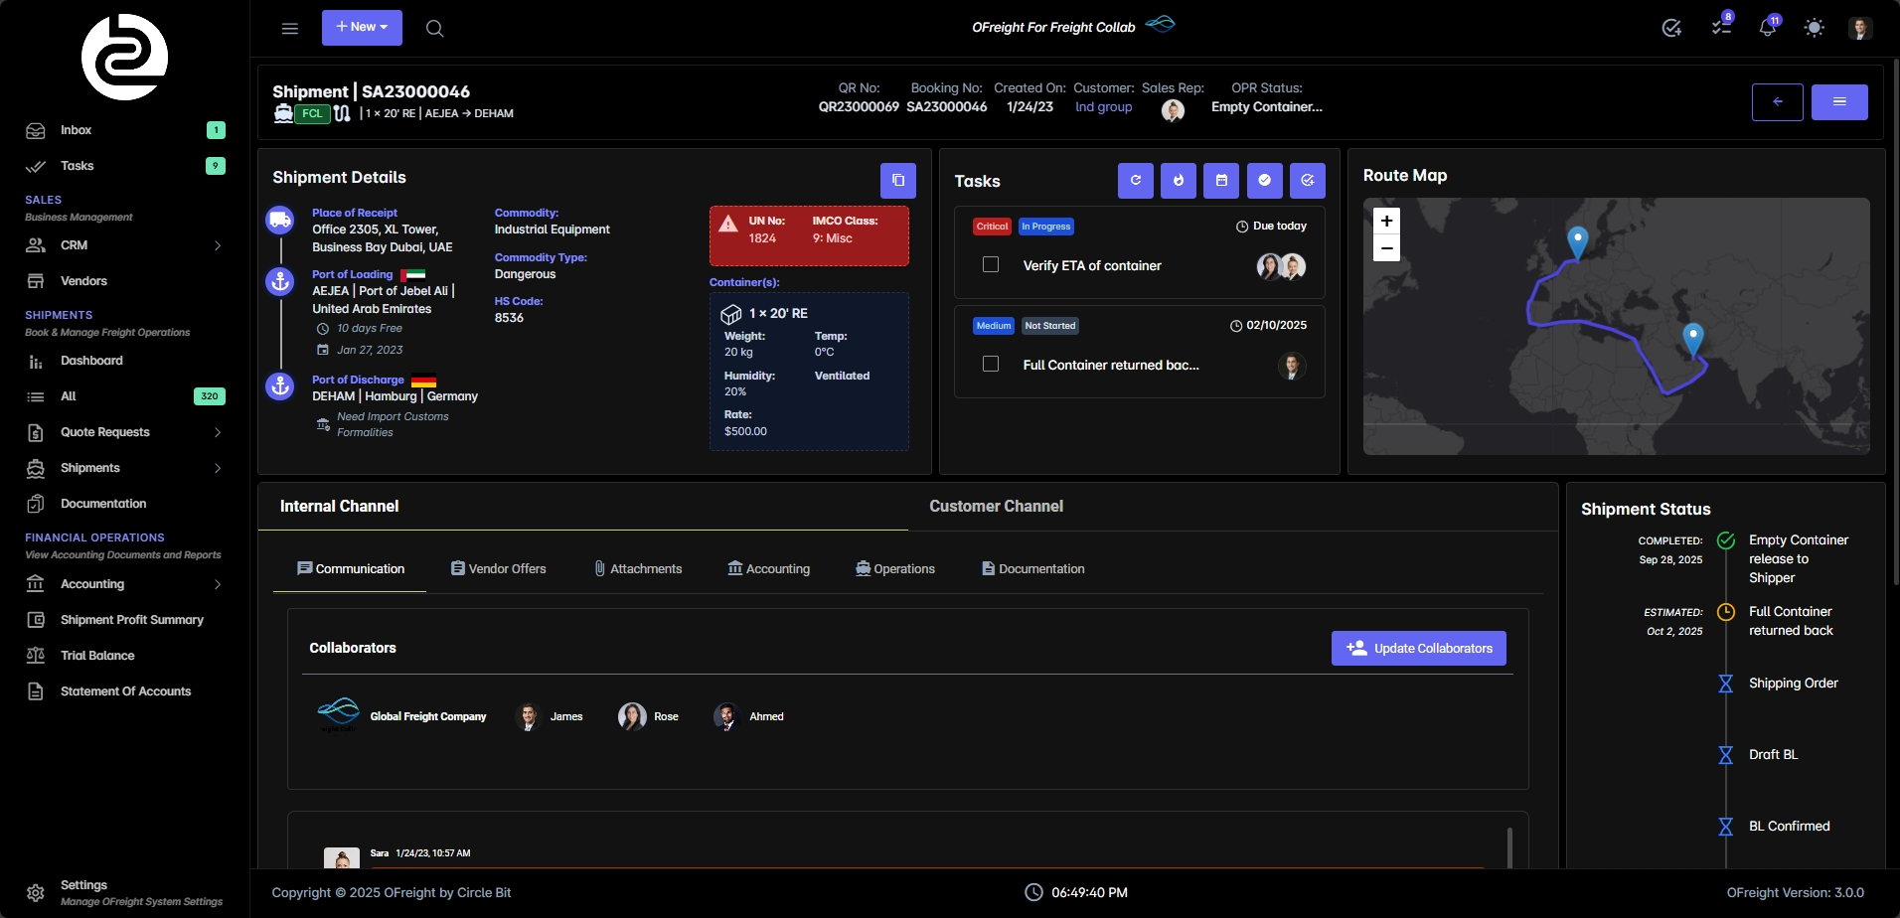Open the checklist icon with badge 8

1721,28
